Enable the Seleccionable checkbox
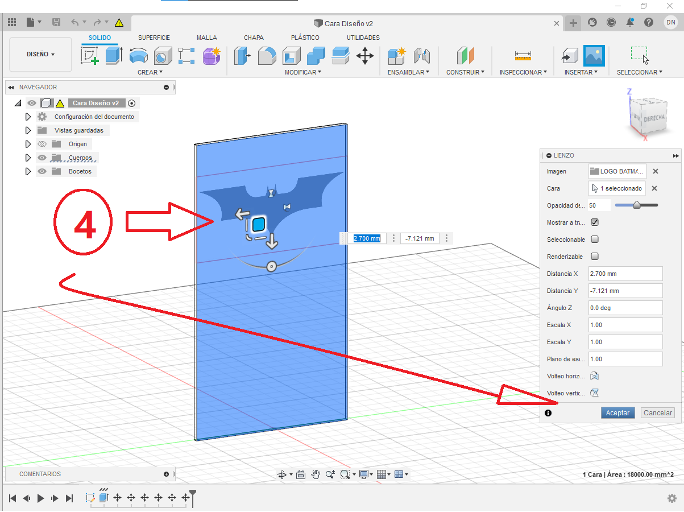684x512 pixels. 595,240
